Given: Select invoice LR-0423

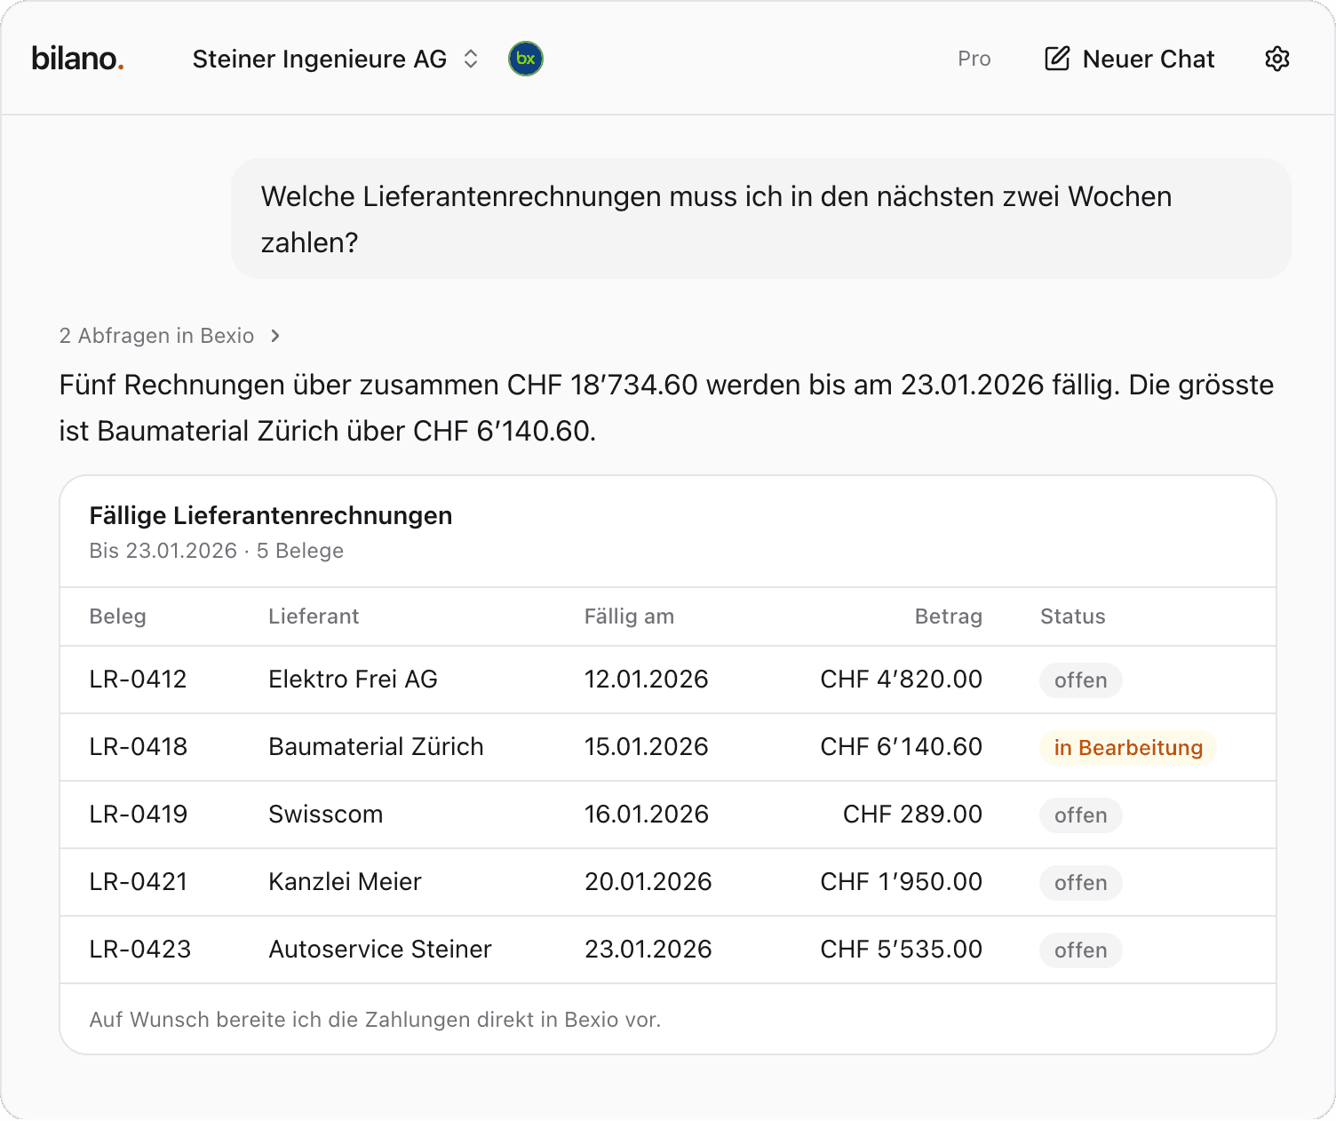Looking at the screenshot, I should tap(139, 950).
